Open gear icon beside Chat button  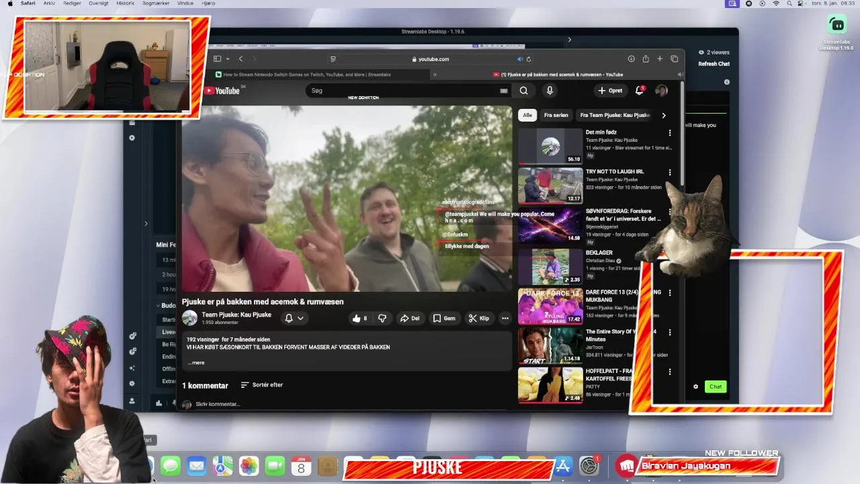[695, 387]
